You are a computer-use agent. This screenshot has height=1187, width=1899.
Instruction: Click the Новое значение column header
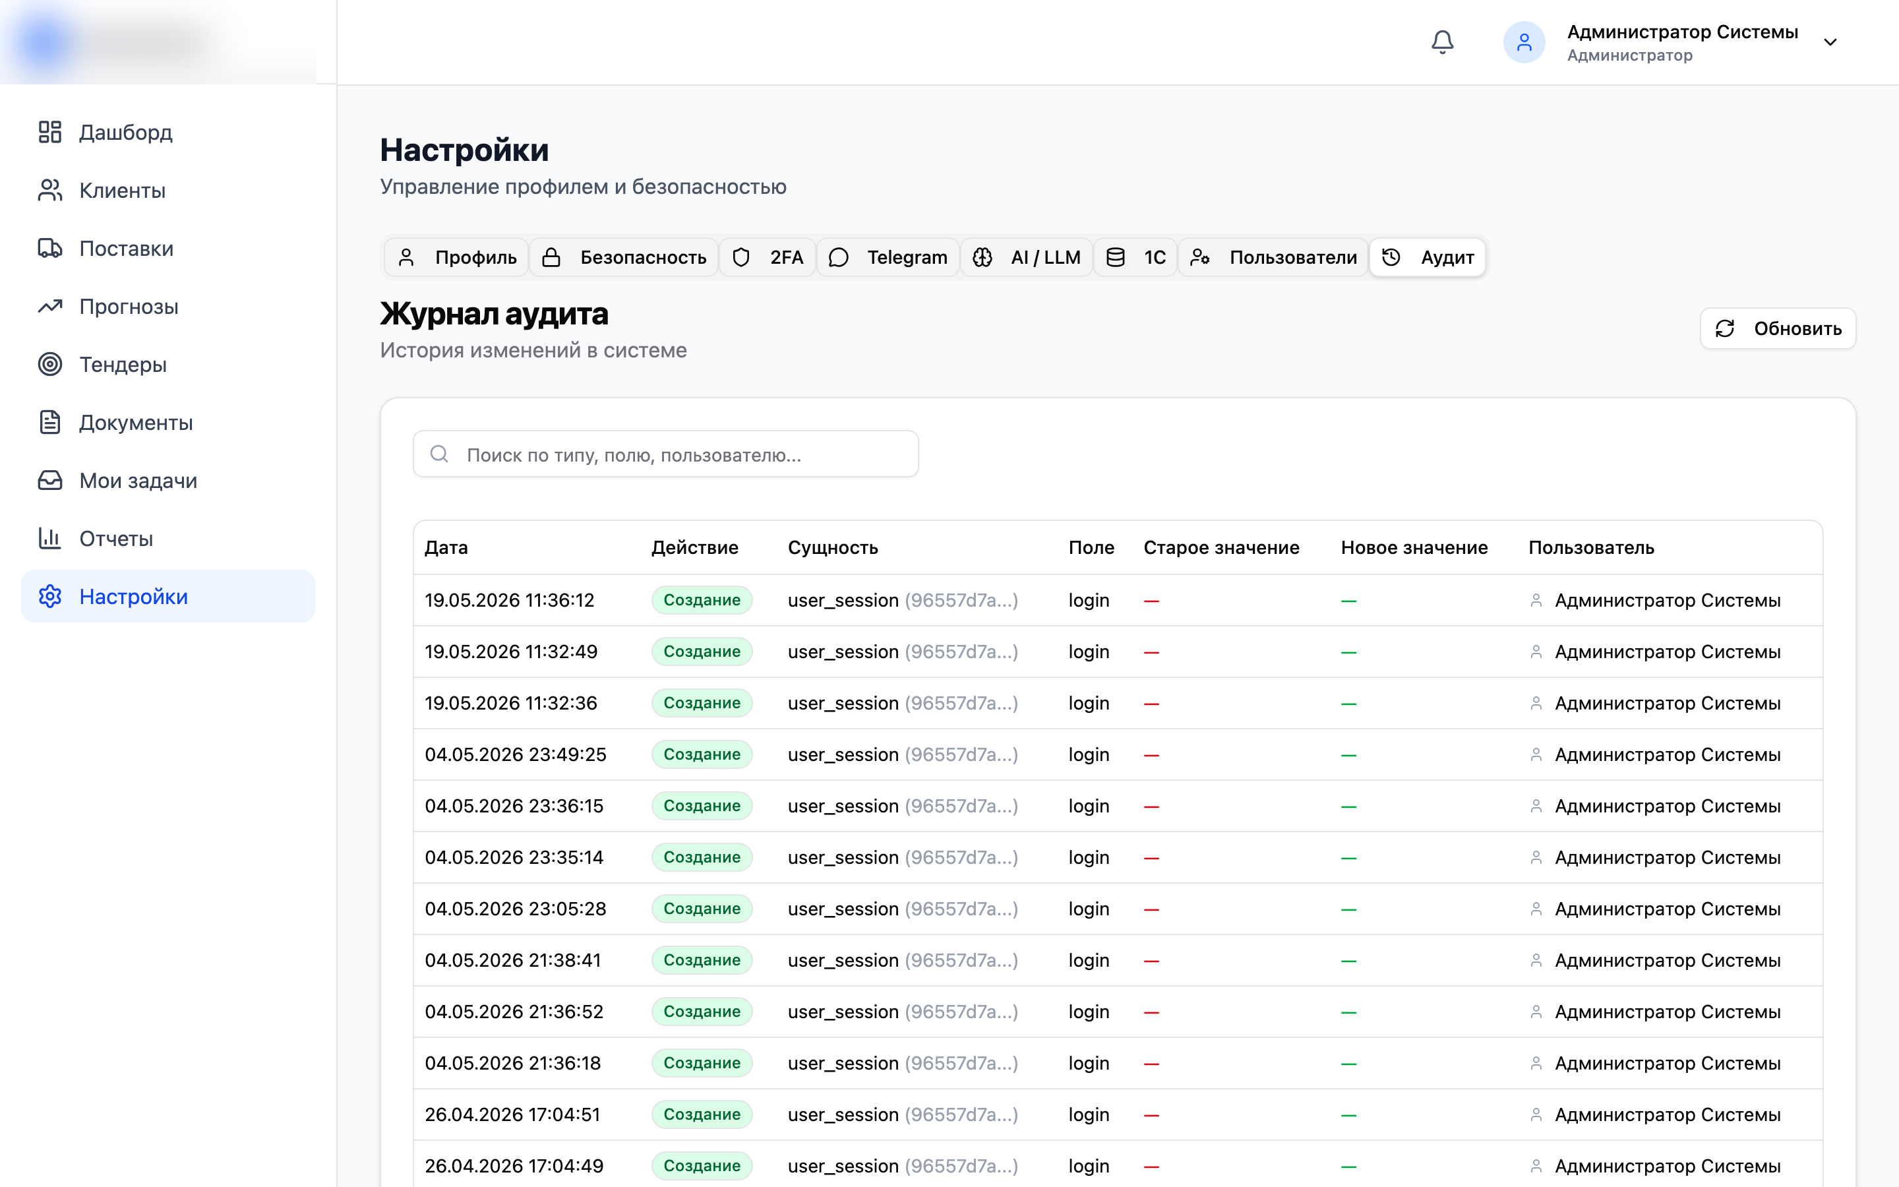pyautogui.click(x=1414, y=547)
